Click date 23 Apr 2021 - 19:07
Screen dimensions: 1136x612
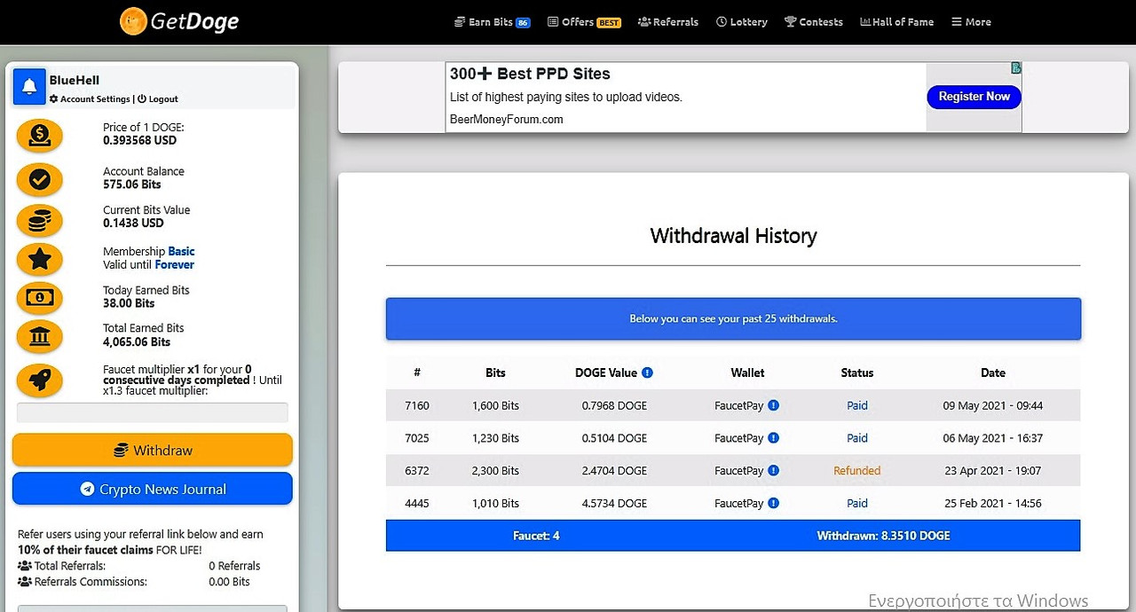(992, 470)
